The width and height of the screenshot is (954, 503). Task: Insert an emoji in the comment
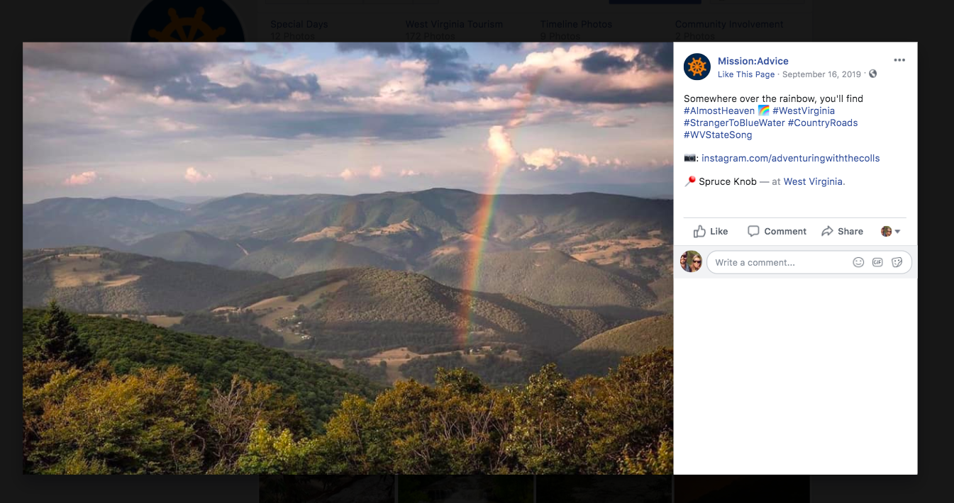pyautogui.click(x=858, y=262)
